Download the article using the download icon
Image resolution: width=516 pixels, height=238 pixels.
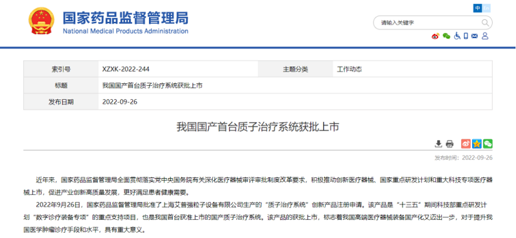coord(439,144)
